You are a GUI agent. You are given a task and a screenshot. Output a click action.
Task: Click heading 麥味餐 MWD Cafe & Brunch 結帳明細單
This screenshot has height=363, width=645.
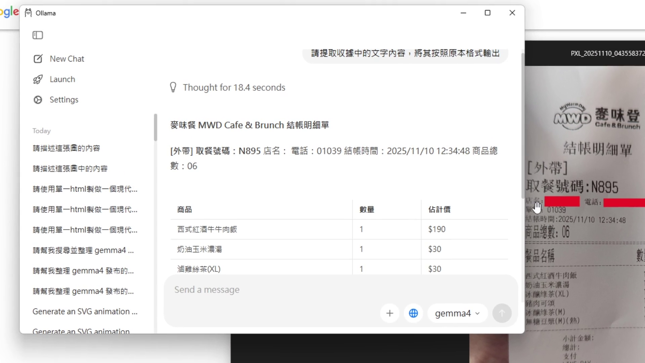coord(250,125)
